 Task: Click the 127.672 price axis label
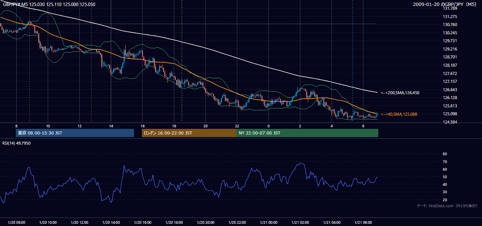point(450,73)
